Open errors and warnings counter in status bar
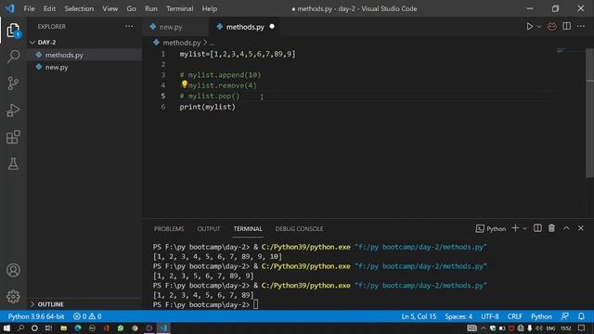 (x=87, y=316)
